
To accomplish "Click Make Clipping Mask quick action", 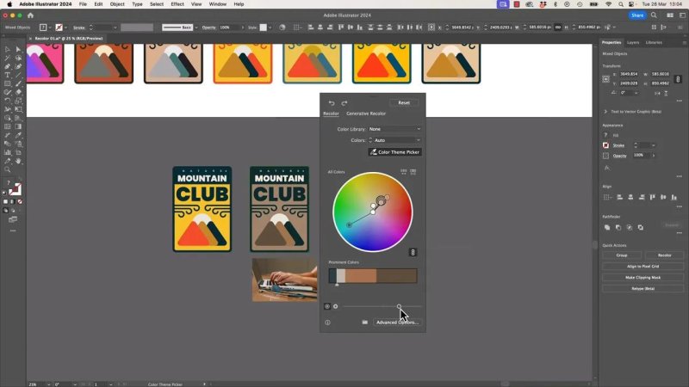I will 642,277.
